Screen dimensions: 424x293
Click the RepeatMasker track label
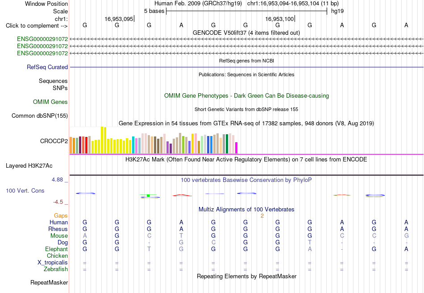click(49, 282)
